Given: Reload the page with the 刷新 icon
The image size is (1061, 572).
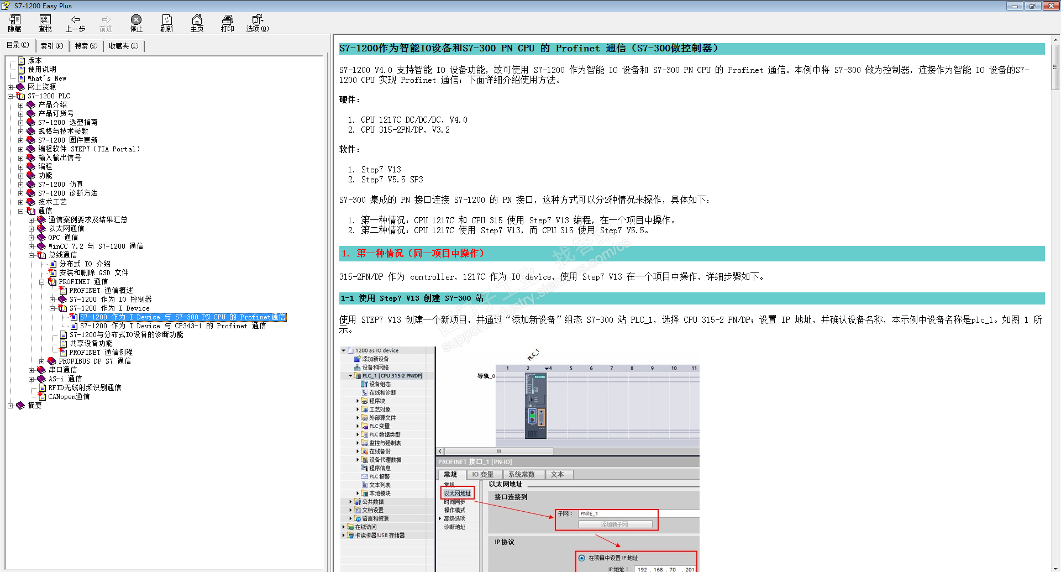Looking at the screenshot, I should [x=167, y=23].
